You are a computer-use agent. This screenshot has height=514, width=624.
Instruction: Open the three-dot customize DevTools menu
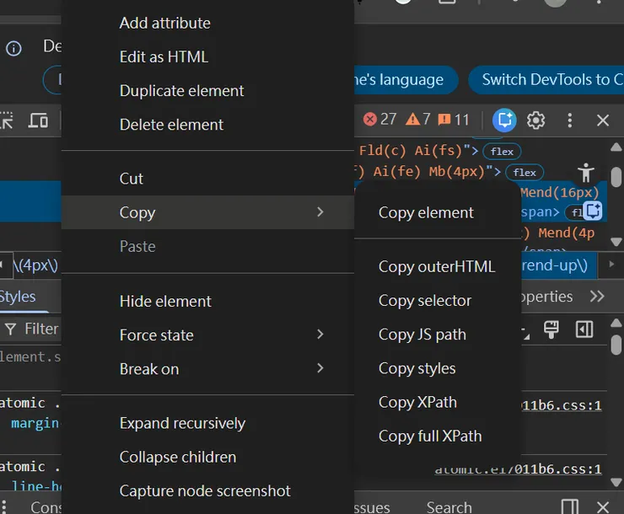pyautogui.click(x=570, y=120)
